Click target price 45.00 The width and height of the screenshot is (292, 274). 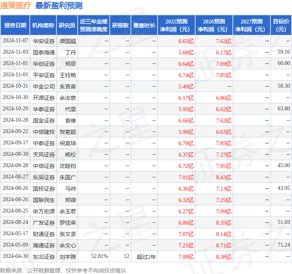point(284,165)
